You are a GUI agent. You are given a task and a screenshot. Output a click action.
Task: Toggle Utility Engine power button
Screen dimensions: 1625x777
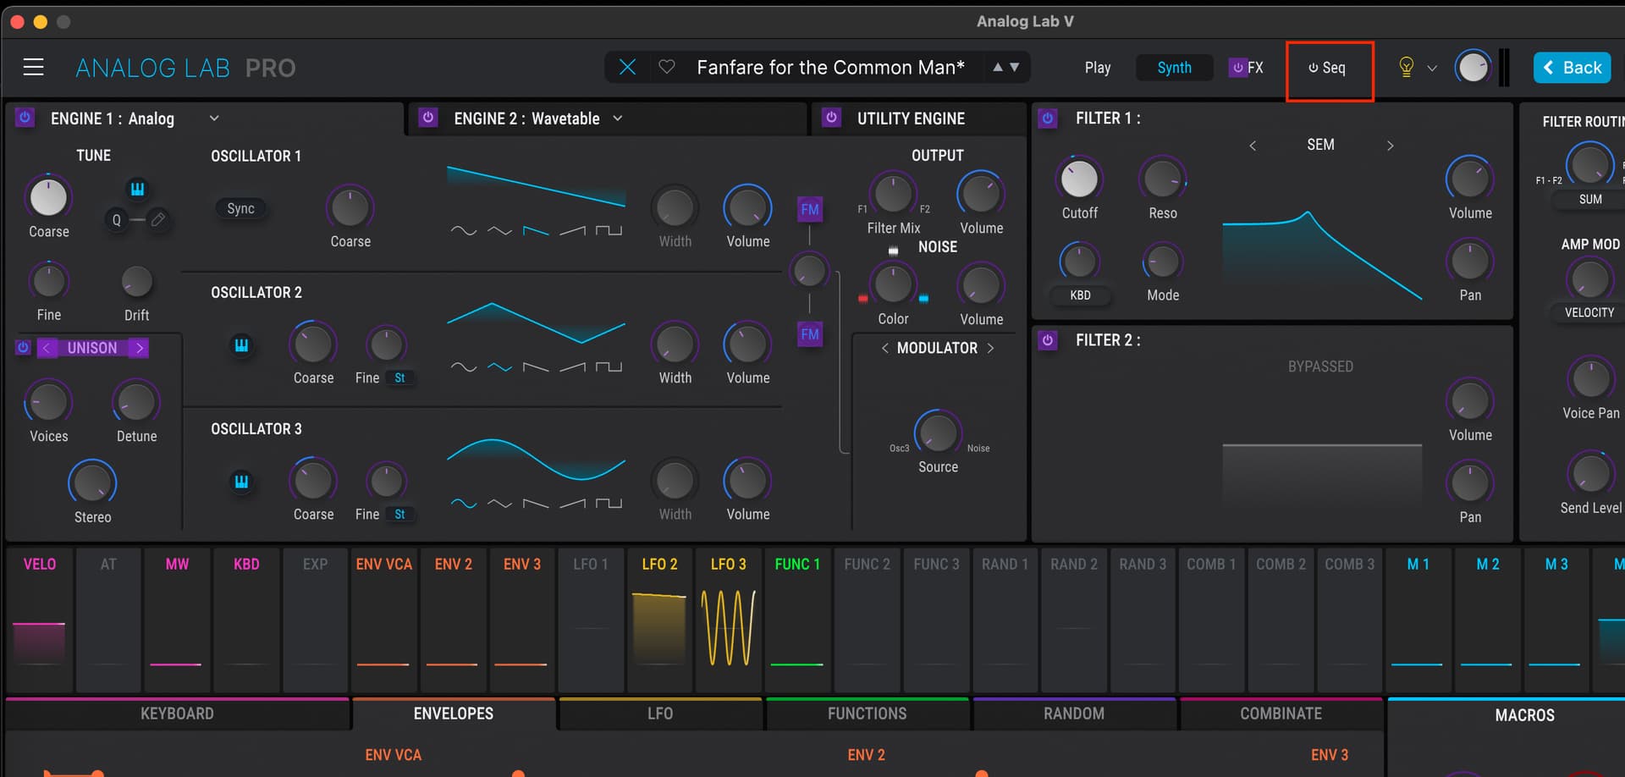coord(831,118)
